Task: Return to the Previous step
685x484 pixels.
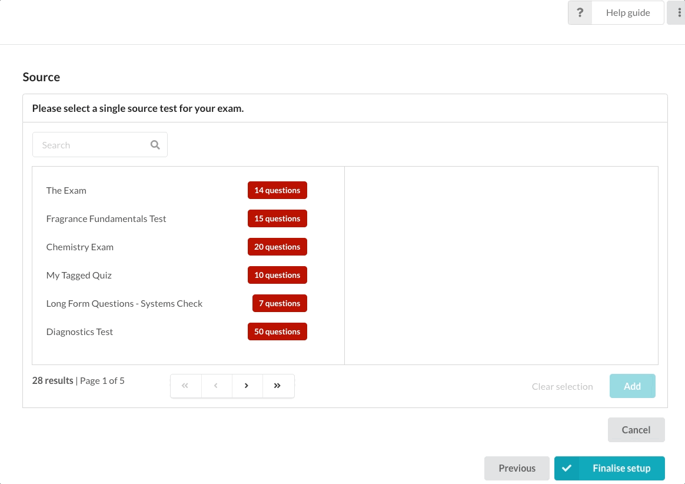Action: pyautogui.click(x=517, y=468)
